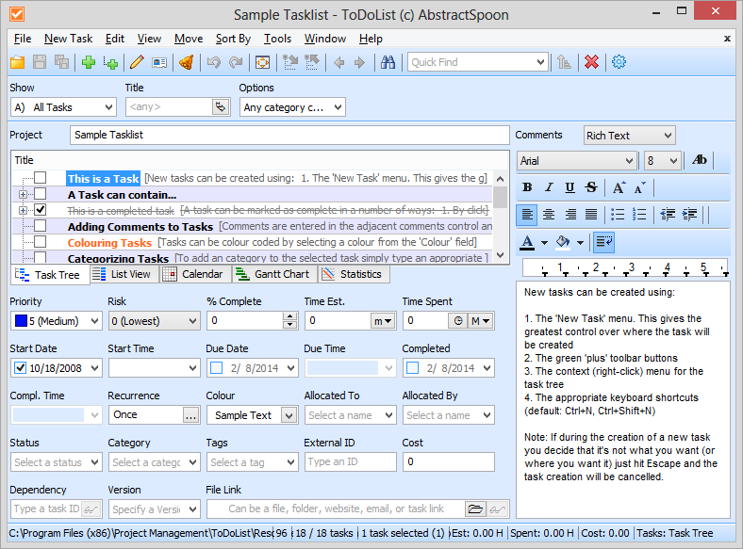The width and height of the screenshot is (743, 549).
Task: Click the Collapse all tasks icon
Action: [312, 62]
